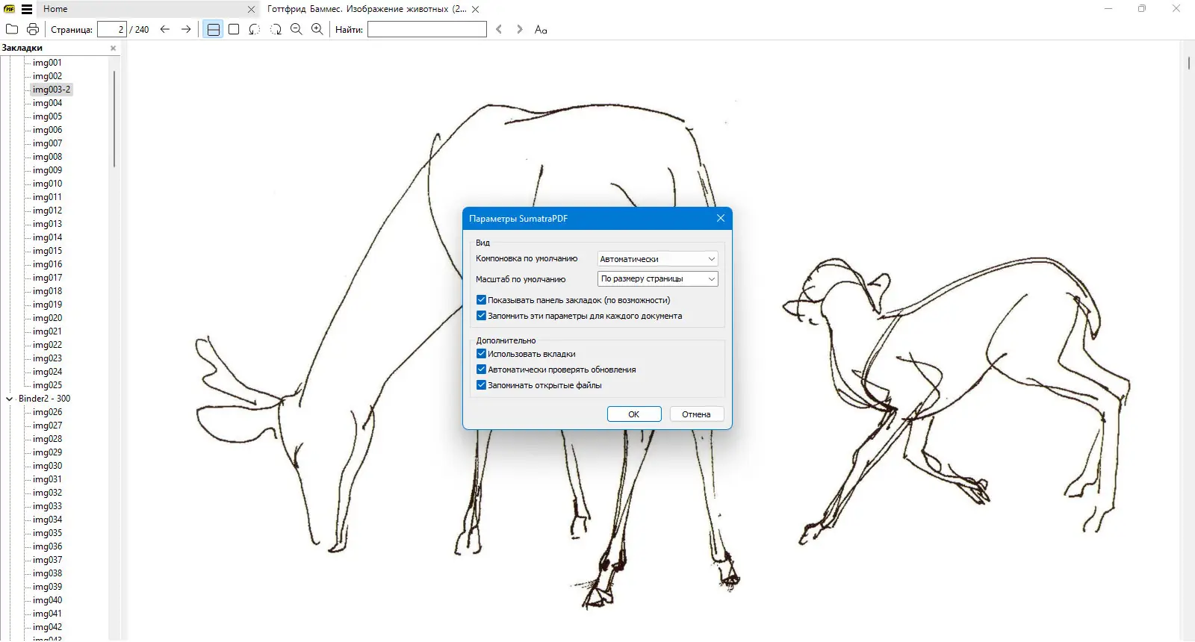Click the page number input field
The width and height of the screenshot is (1195, 642).
(x=112, y=29)
